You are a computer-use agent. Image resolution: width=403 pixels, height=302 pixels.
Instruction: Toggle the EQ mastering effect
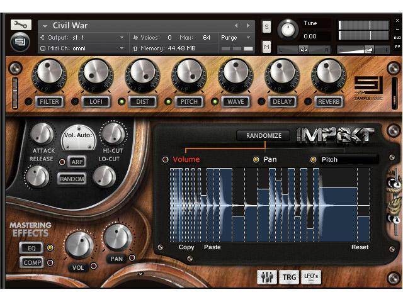click(31, 248)
